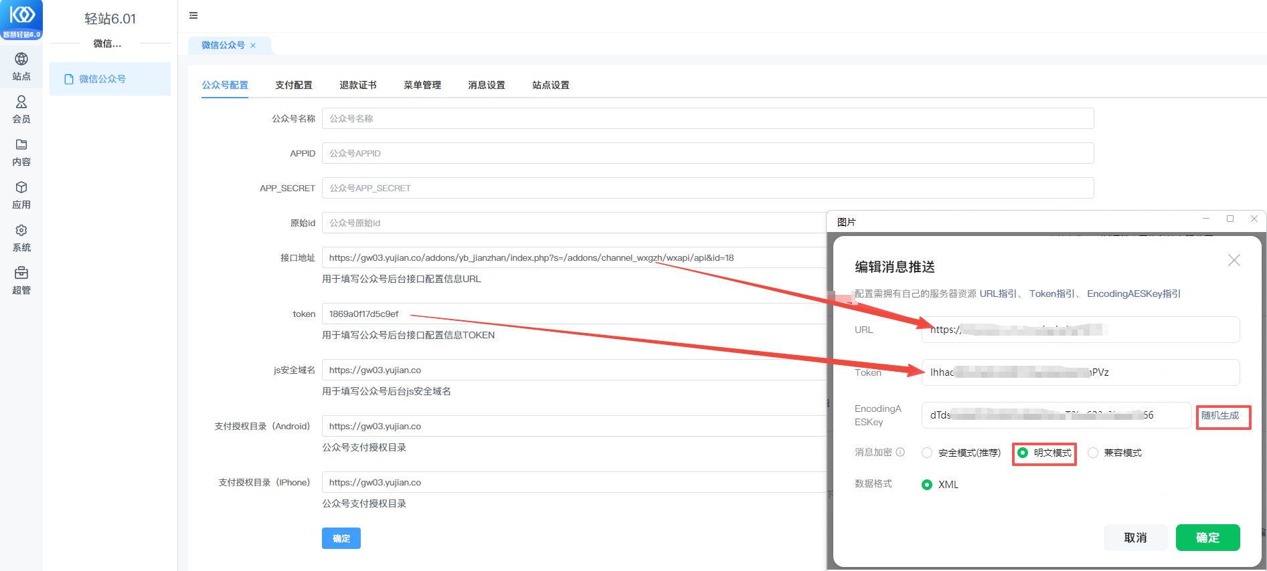Choose 兼容模式 encryption option
Screen dimensions: 1267x571
coord(1093,453)
